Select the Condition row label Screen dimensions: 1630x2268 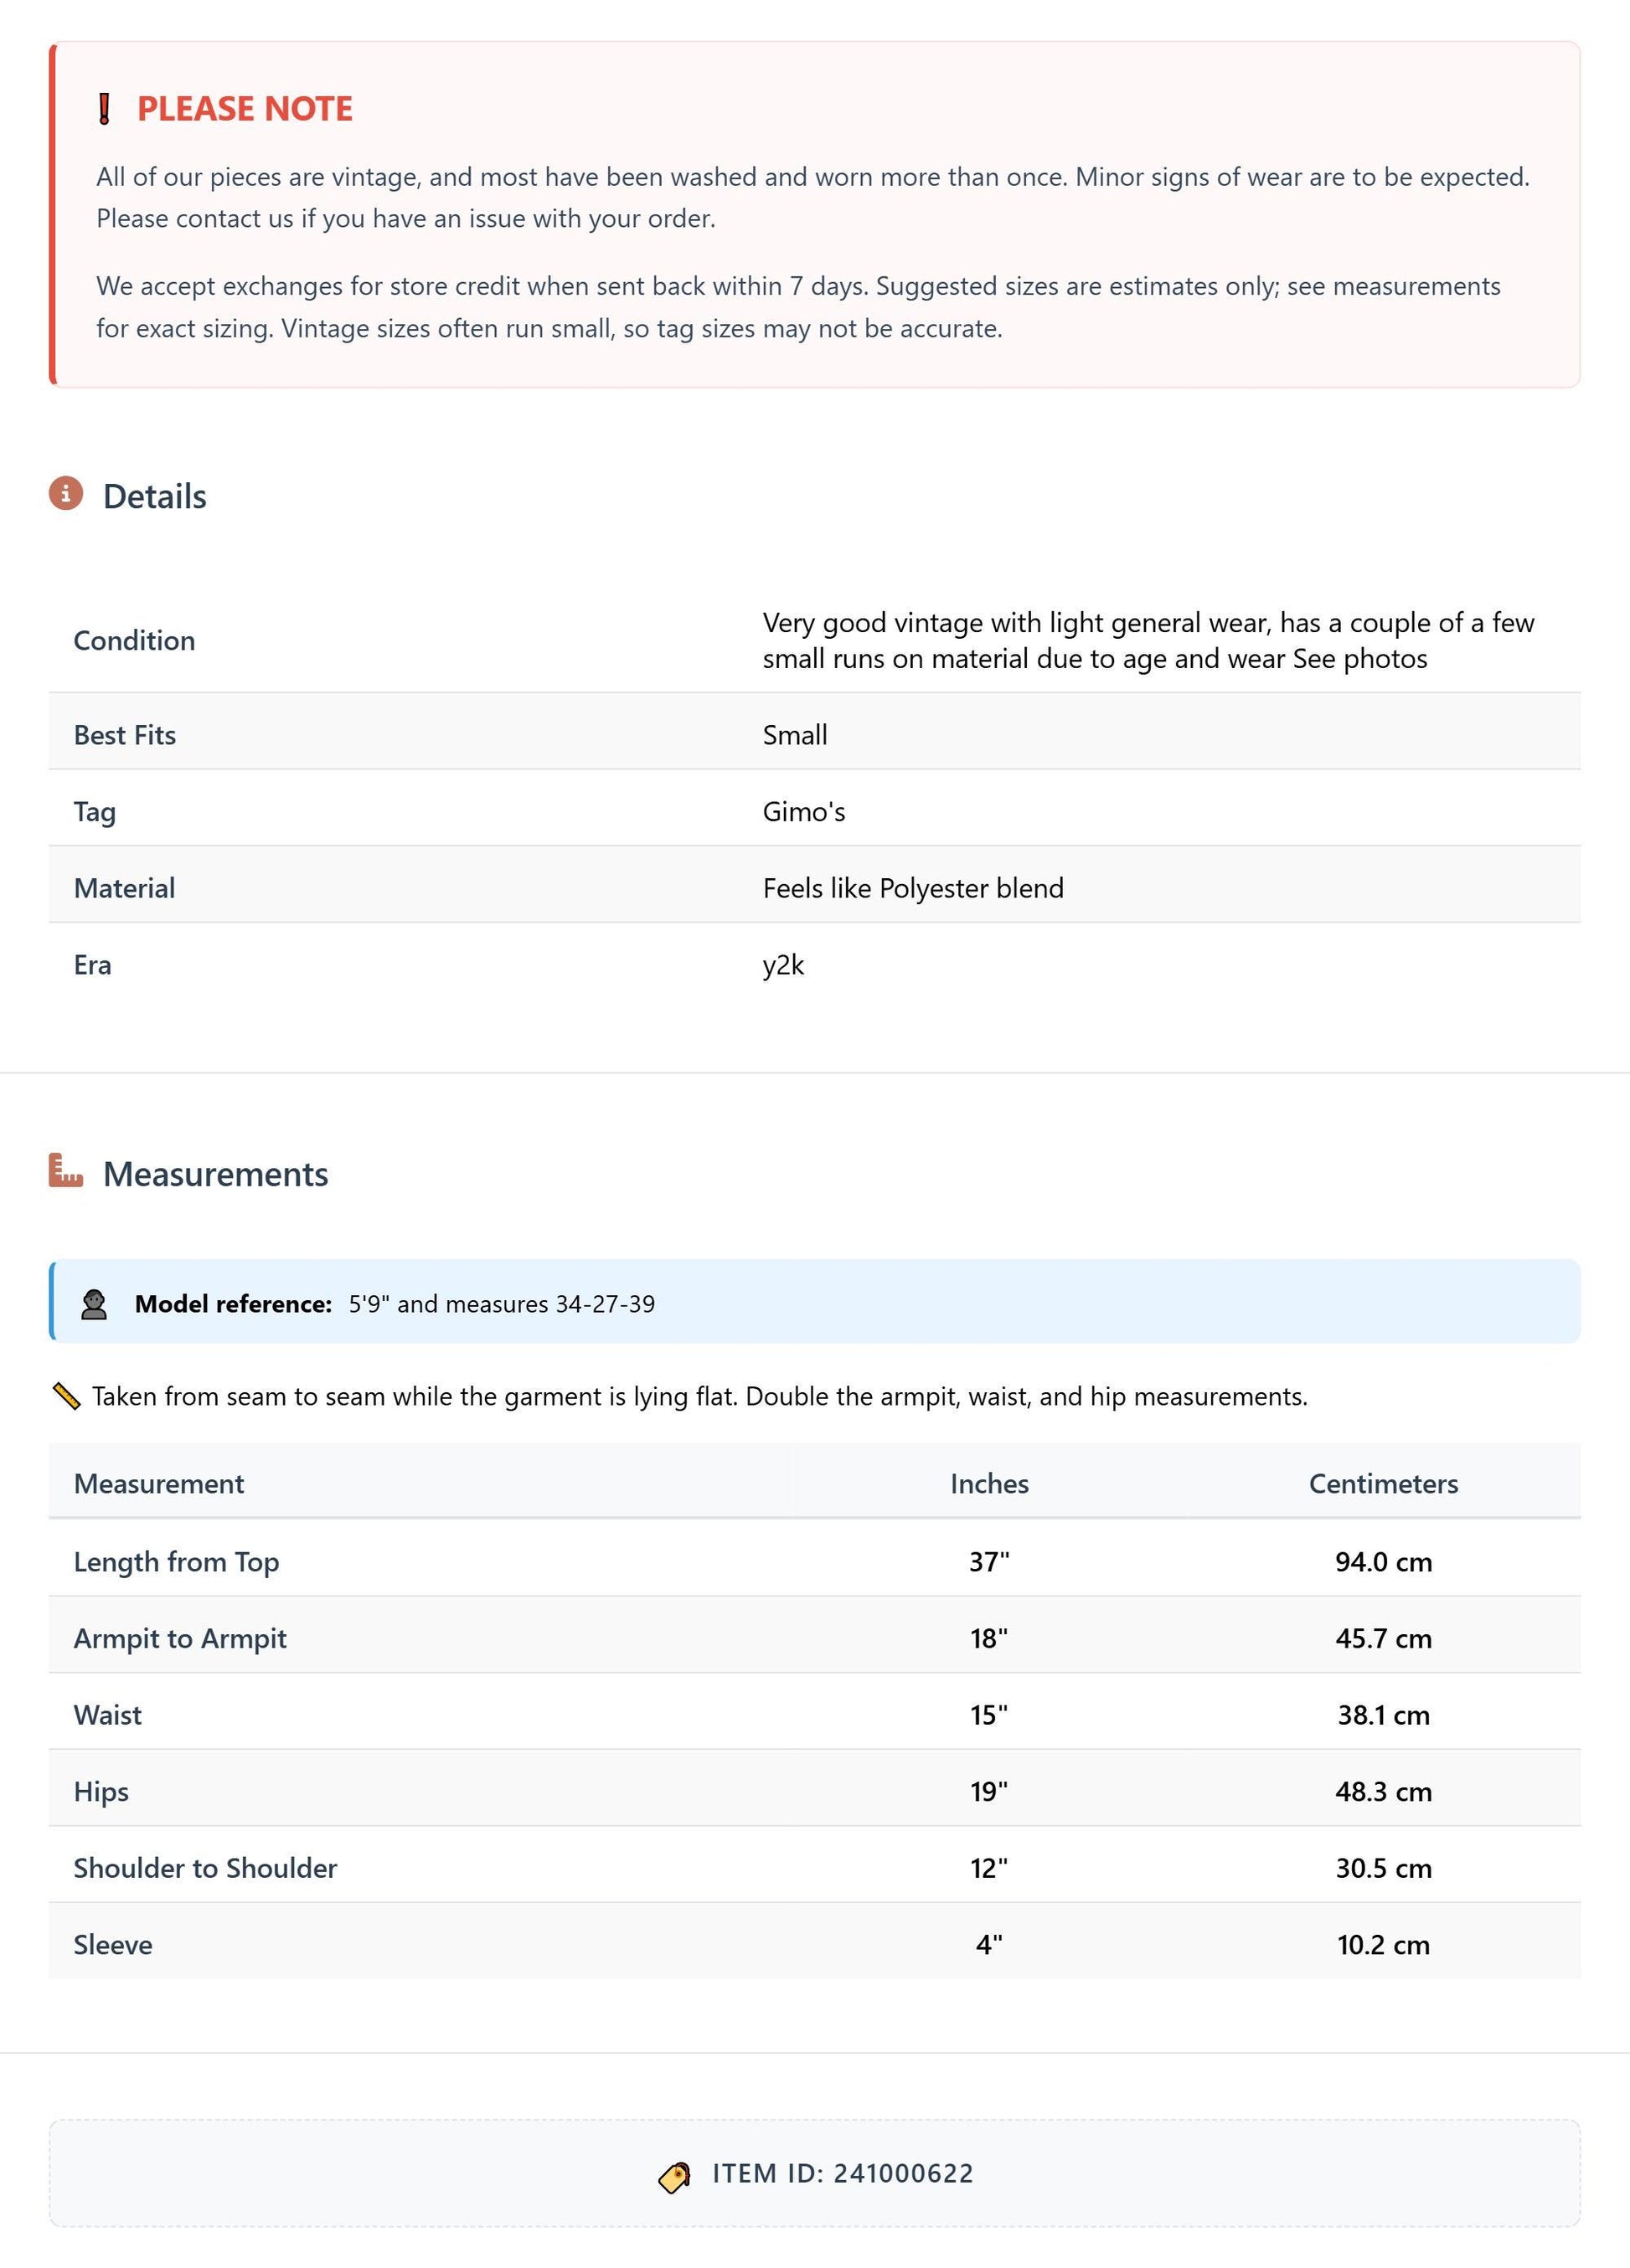click(134, 640)
